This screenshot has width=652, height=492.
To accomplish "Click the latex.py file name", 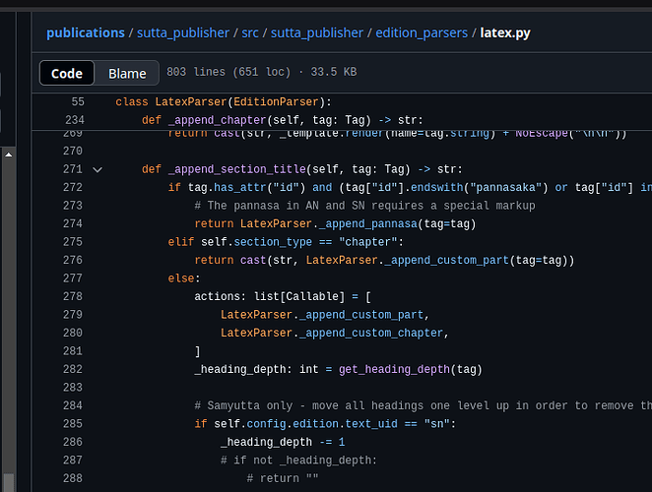I will click(504, 32).
